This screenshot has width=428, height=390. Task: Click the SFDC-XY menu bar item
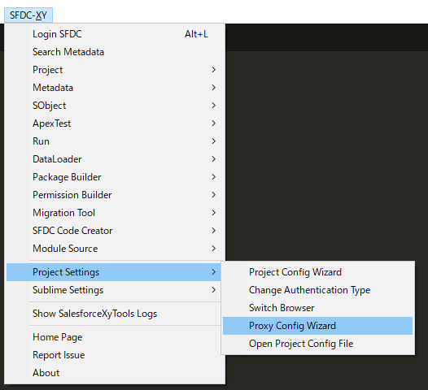point(28,15)
